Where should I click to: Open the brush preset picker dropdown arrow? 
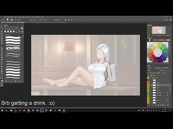tap(9, 20)
